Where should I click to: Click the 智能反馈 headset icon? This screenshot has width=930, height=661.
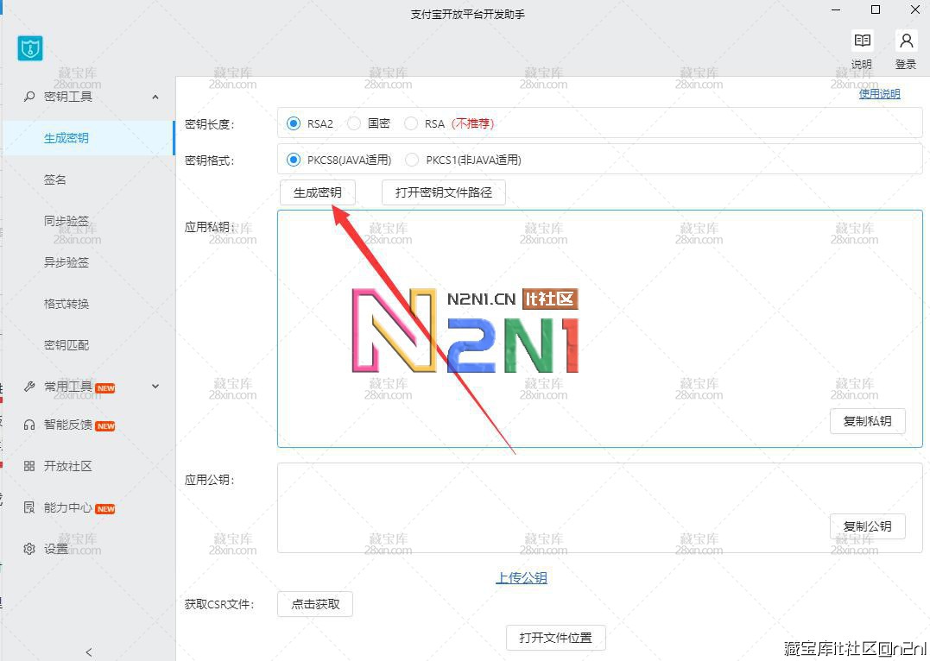click(29, 425)
